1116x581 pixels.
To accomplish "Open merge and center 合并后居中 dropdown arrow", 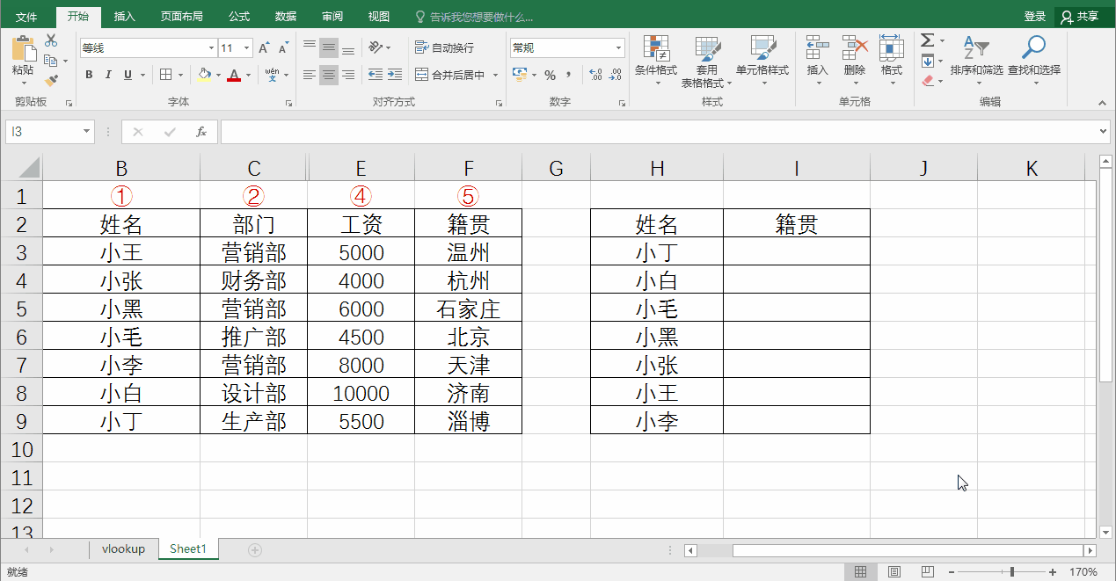I will (496, 76).
